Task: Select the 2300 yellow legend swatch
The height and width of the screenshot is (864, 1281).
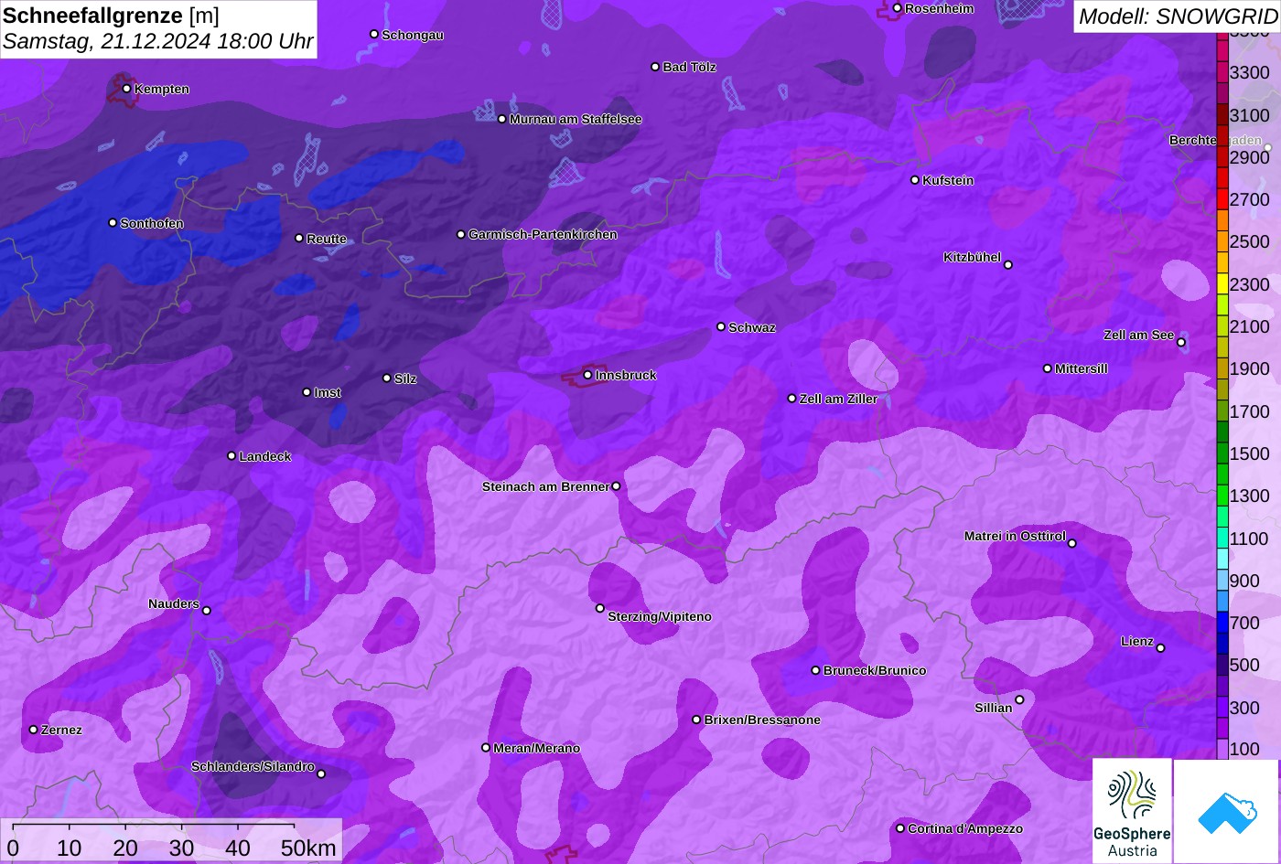Action: click(1222, 284)
